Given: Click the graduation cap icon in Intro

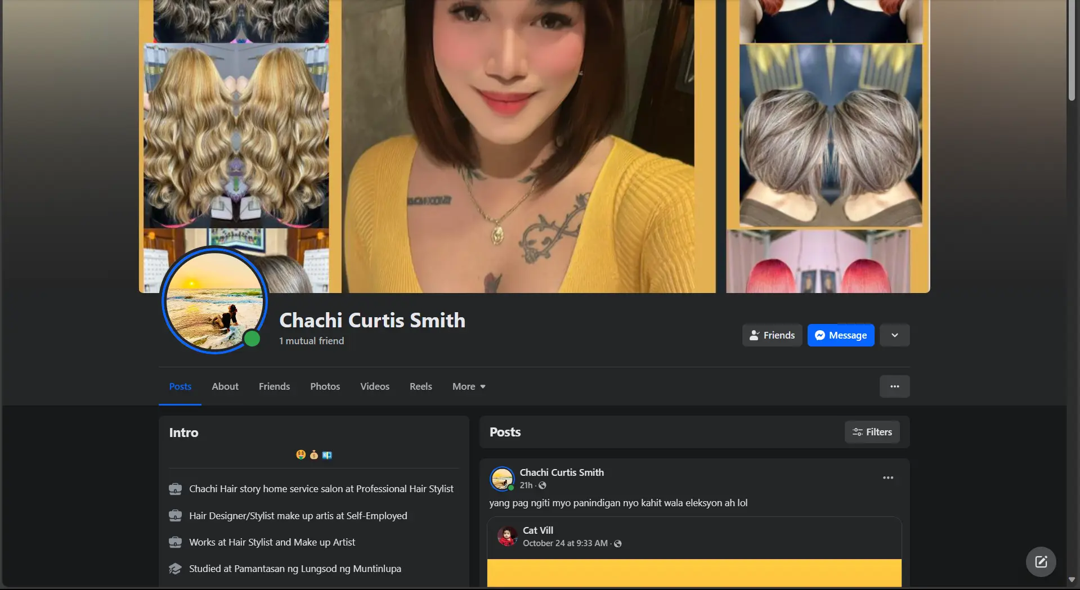Looking at the screenshot, I should tap(176, 569).
